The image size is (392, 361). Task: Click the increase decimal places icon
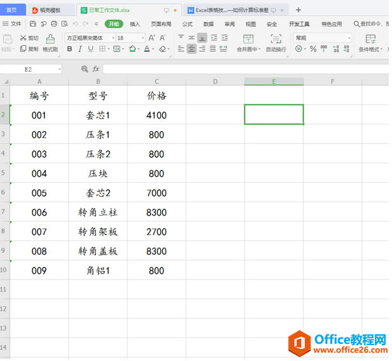336,48
